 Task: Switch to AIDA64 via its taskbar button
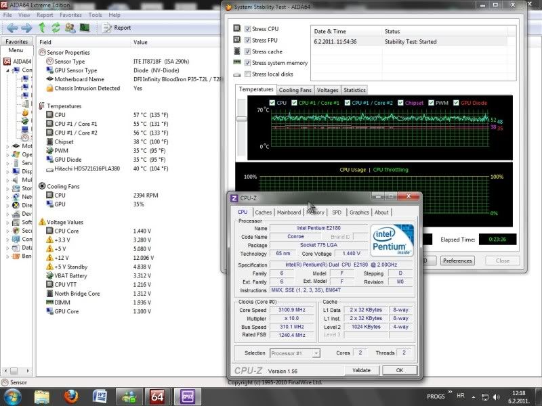[157, 397]
